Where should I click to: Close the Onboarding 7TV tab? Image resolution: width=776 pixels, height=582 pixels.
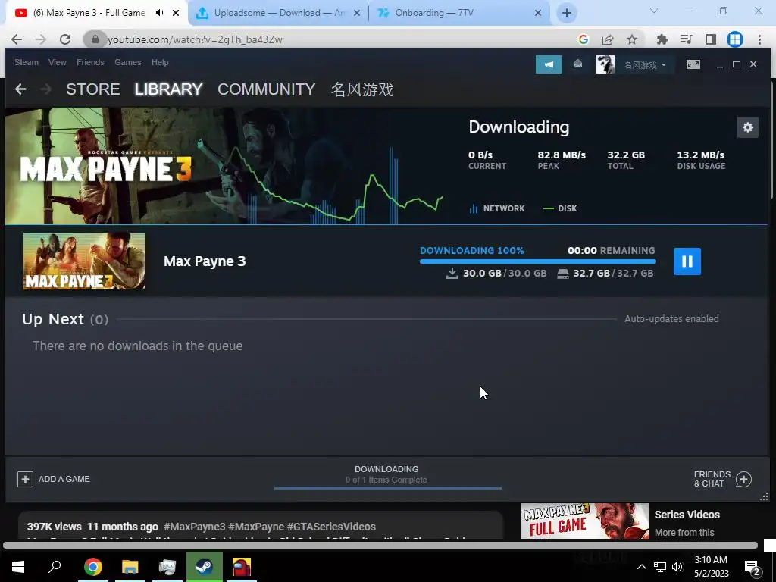tap(538, 13)
